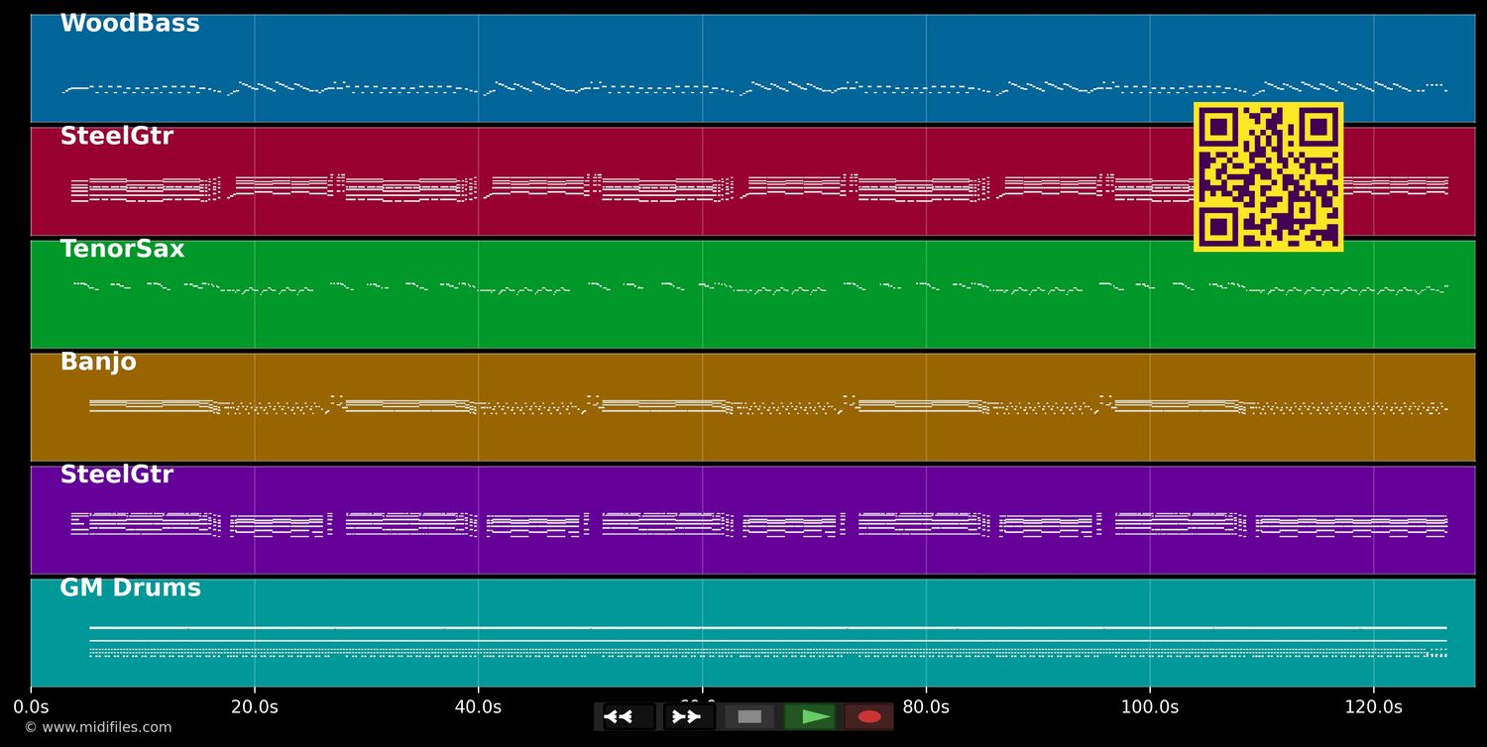Click the gray stop button
The height and width of the screenshot is (747, 1487).
749,716
